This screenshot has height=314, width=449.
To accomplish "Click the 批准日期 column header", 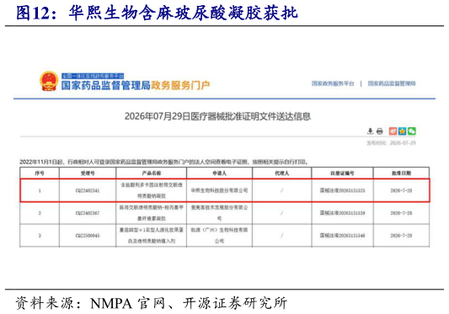I will tap(401, 173).
